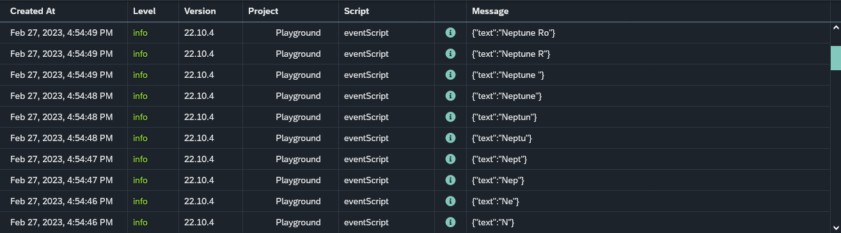
Task: Sort by Project column header
Action: pyautogui.click(x=263, y=11)
